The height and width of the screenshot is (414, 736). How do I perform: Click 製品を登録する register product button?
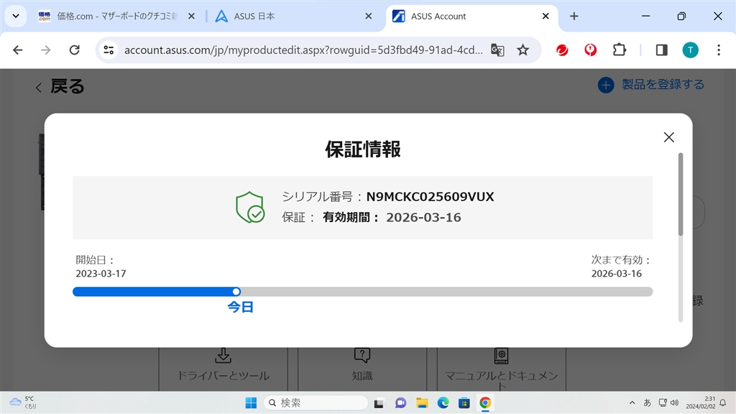(x=651, y=85)
